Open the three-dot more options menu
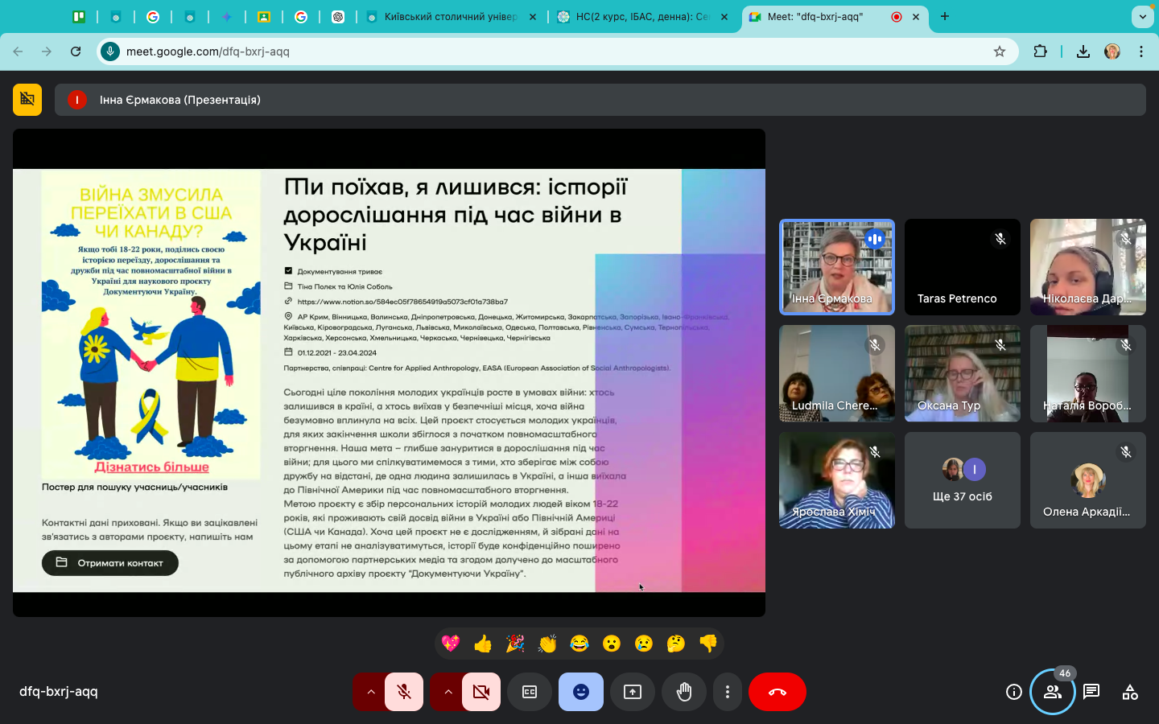This screenshot has width=1159, height=724. click(728, 692)
